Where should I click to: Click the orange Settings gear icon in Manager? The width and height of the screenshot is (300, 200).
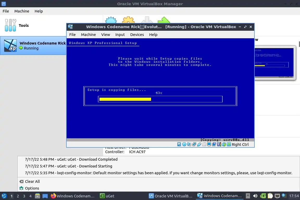tap(128, 20)
